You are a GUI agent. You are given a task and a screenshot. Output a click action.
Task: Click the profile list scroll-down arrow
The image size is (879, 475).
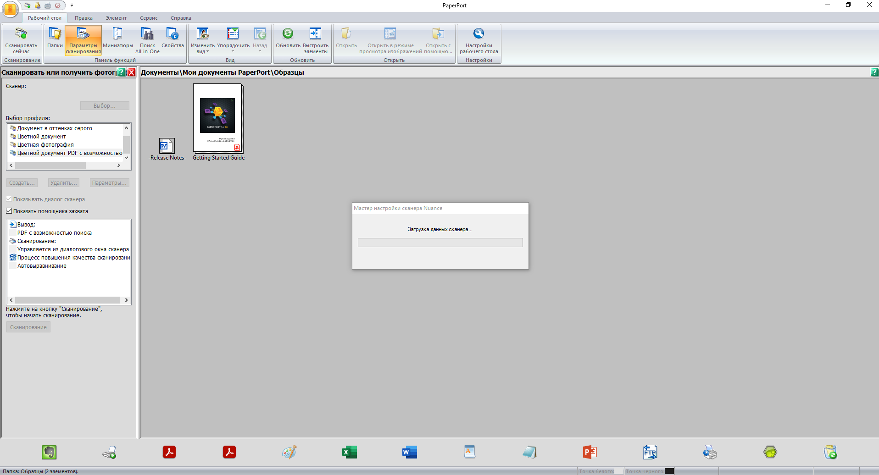(x=127, y=157)
